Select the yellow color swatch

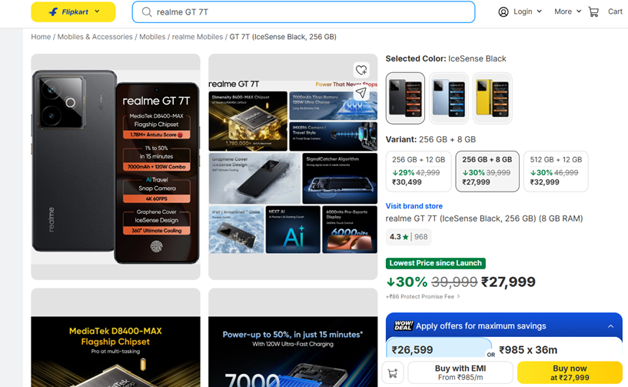[x=492, y=98]
